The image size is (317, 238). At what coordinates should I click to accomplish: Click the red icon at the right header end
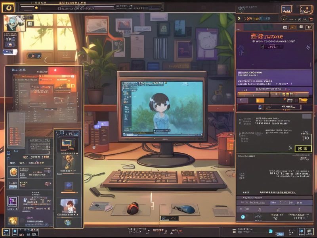[x=311, y=19]
